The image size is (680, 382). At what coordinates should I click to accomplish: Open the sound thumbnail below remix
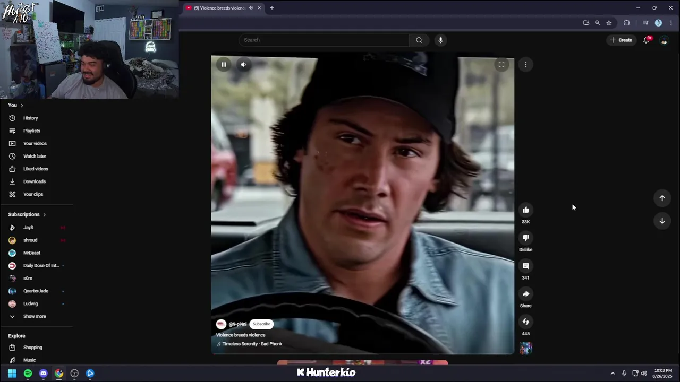point(525,348)
